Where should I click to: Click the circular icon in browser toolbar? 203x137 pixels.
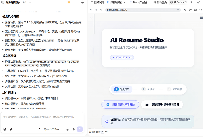click(190, 10)
